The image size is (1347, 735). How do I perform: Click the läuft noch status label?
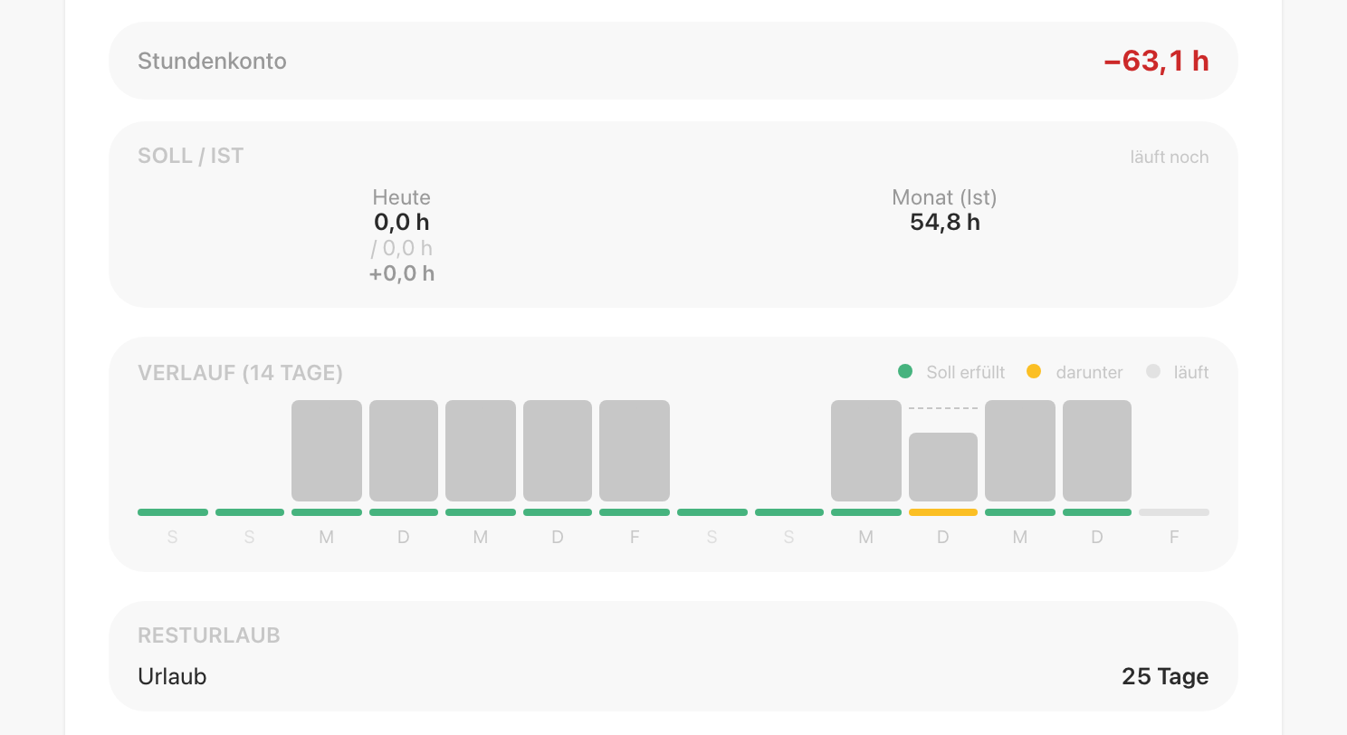point(1170,157)
